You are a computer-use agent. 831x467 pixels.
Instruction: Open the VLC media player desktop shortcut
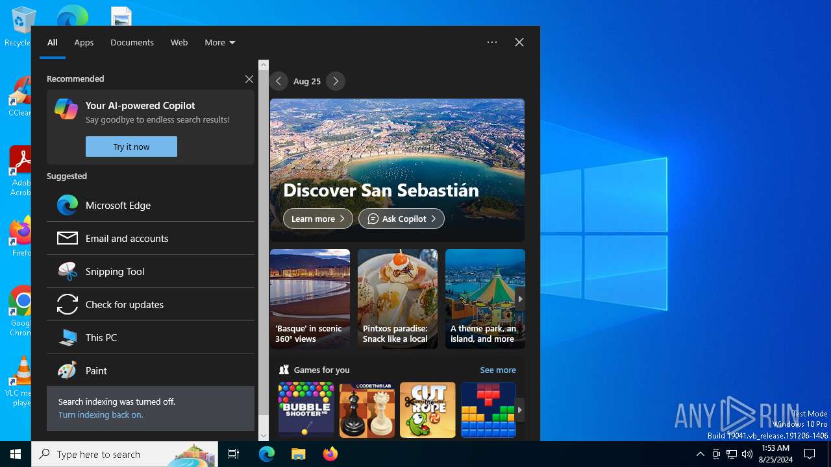[x=19, y=381]
